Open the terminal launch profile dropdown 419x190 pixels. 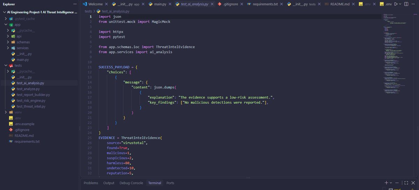[391, 183]
